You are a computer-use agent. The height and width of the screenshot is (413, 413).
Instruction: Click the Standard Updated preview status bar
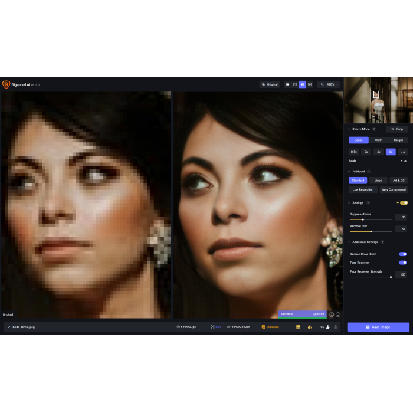pos(302,314)
